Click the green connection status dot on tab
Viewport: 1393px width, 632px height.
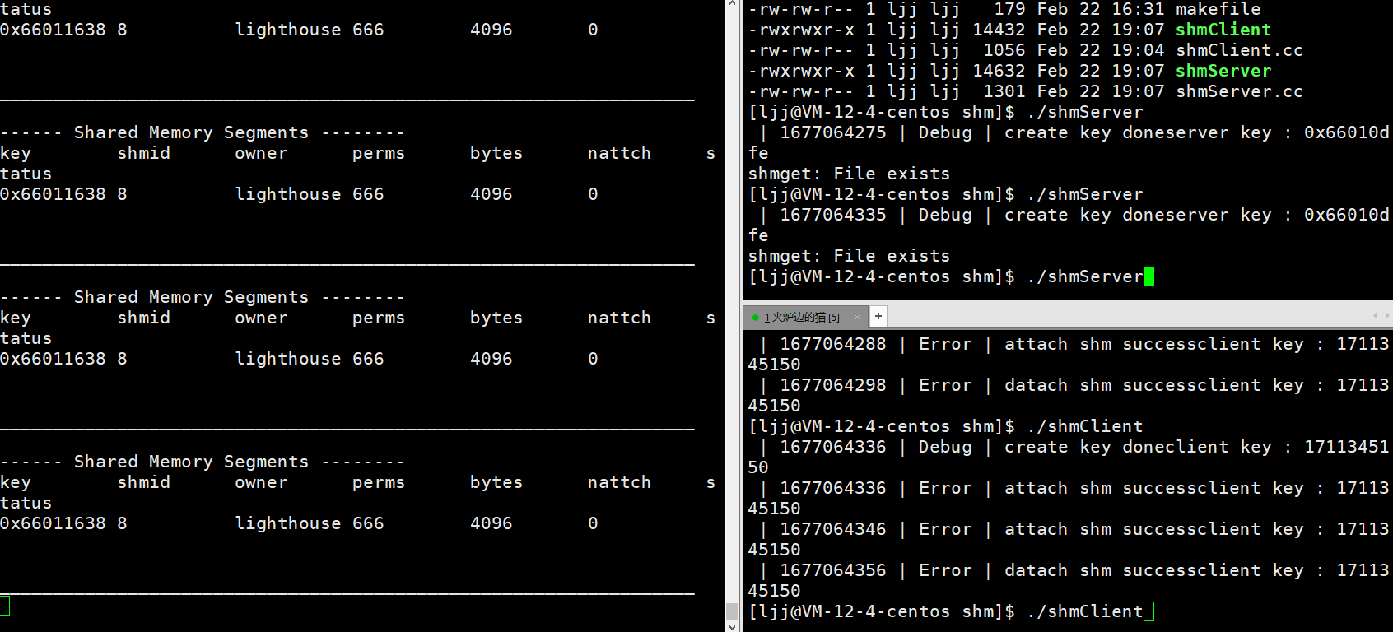tap(756, 317)
